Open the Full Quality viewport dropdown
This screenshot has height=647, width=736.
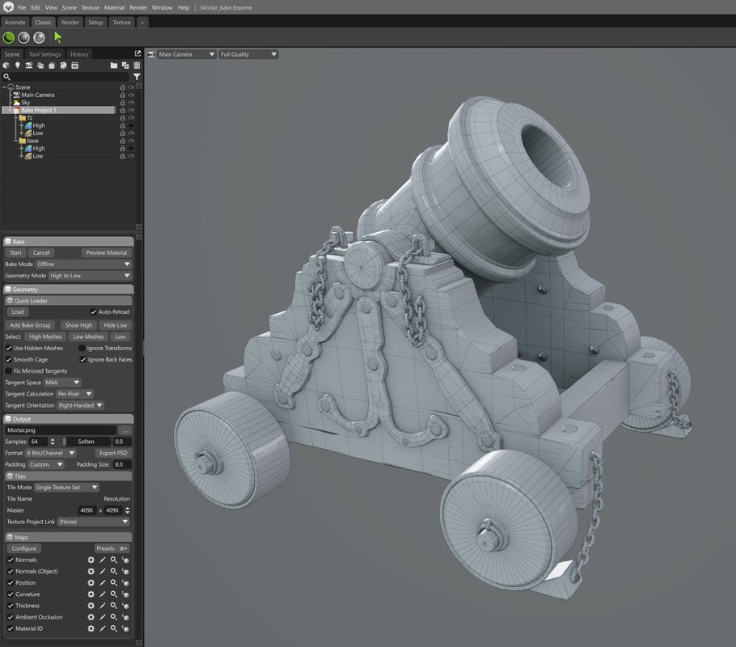[x=248, y=54]
